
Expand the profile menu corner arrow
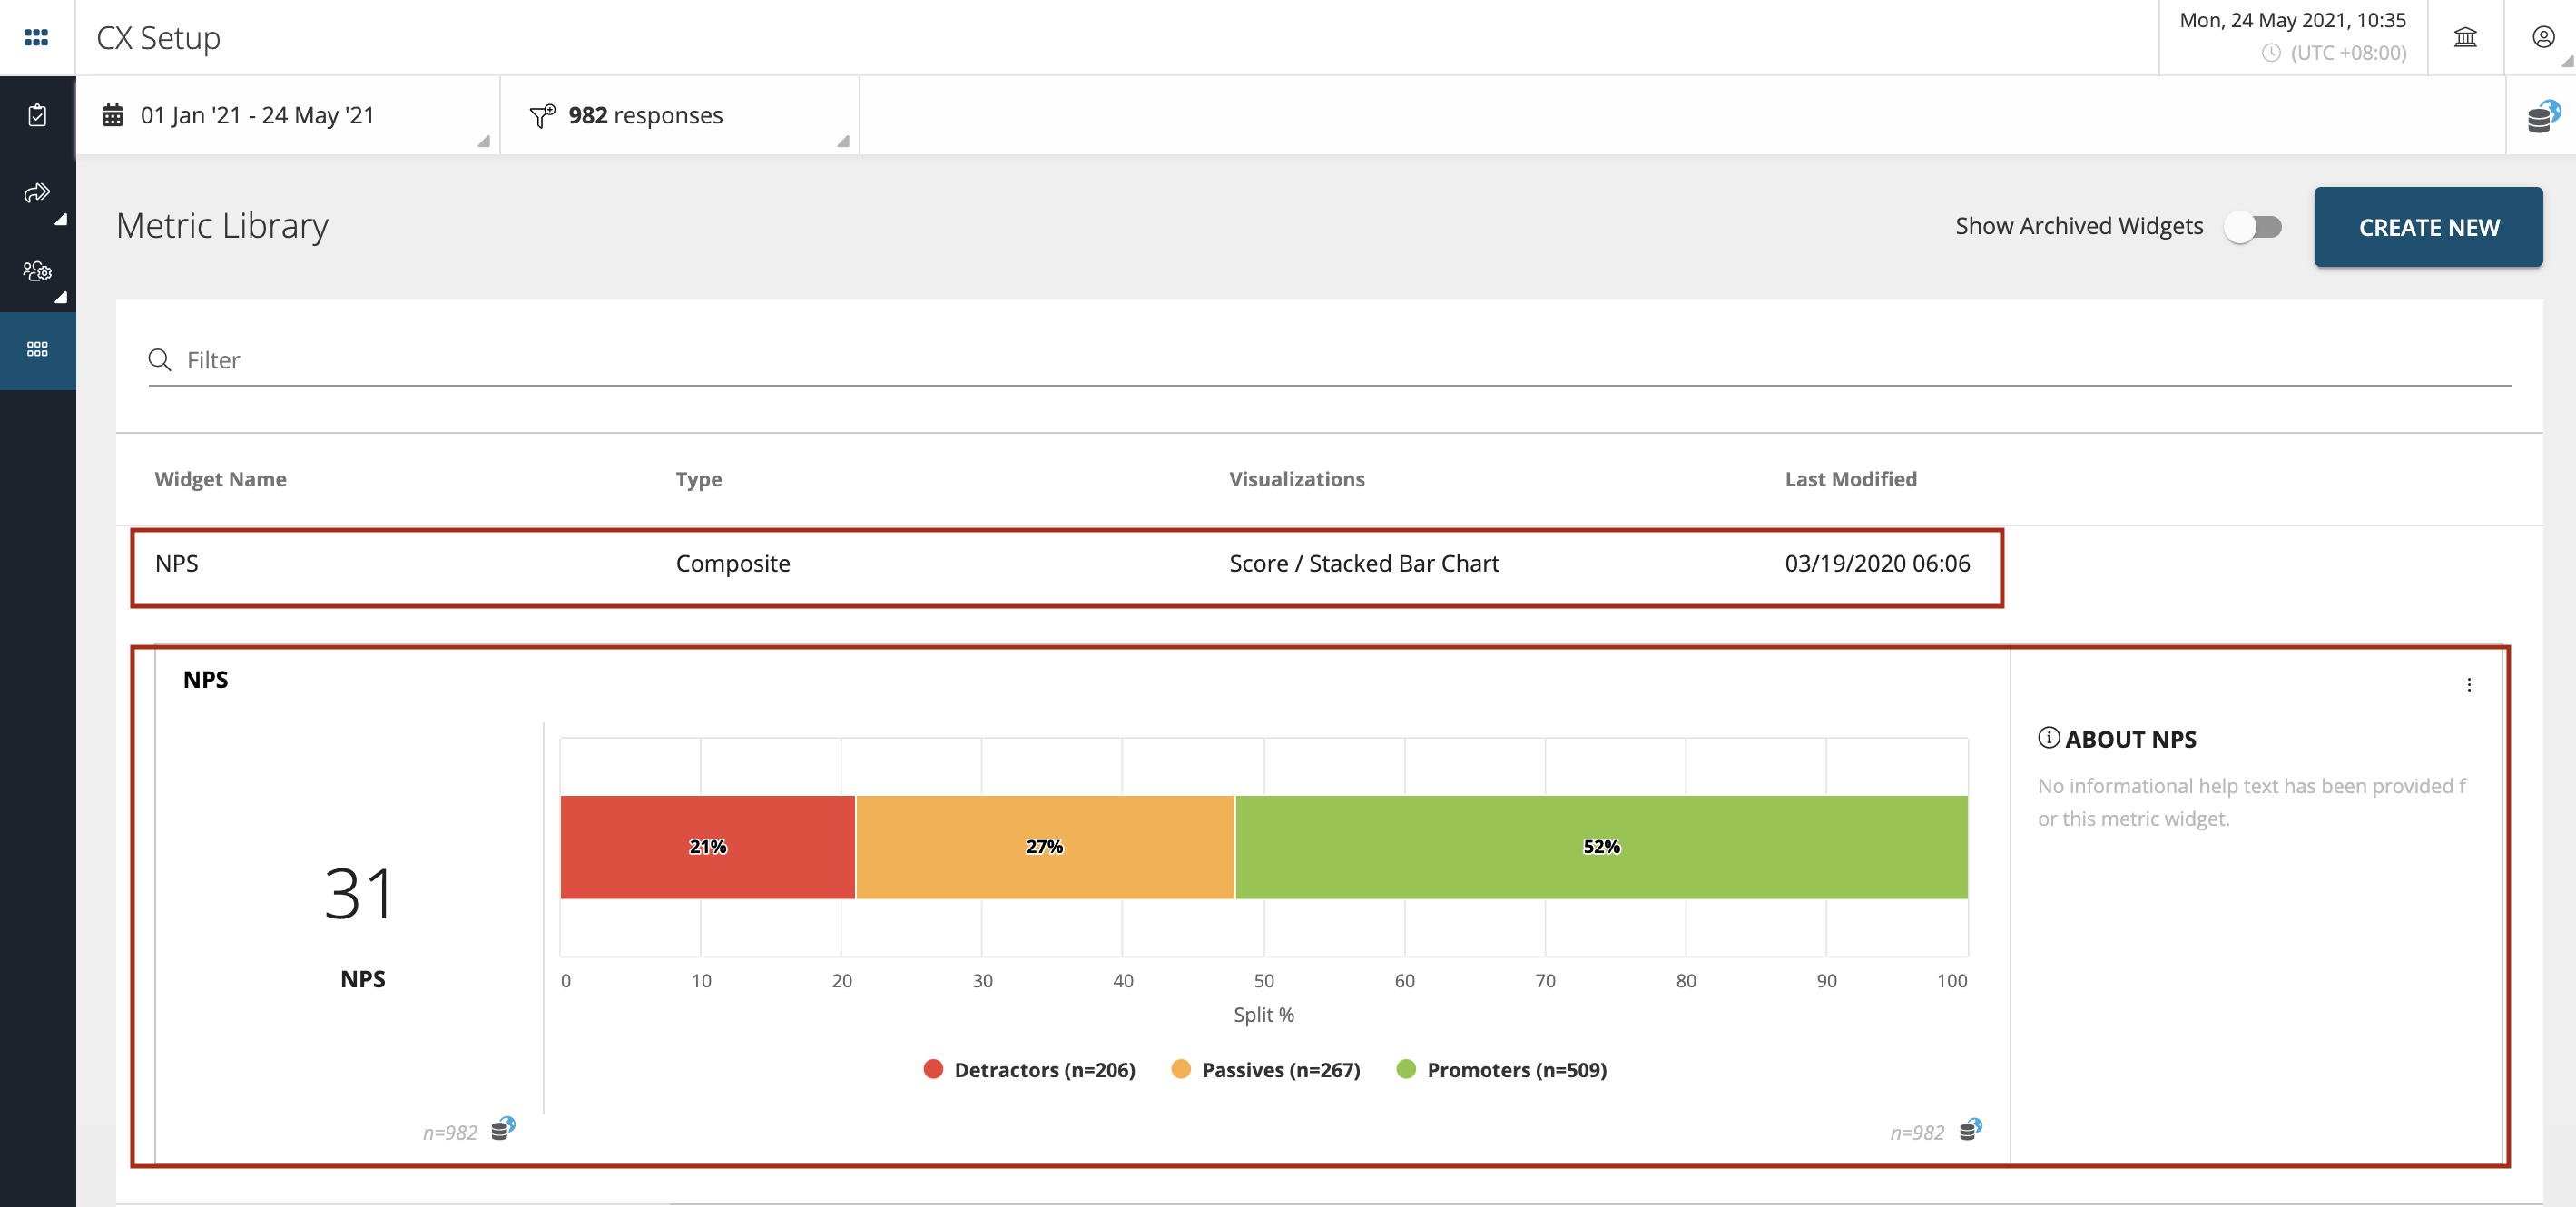(x=2567, y=62)
